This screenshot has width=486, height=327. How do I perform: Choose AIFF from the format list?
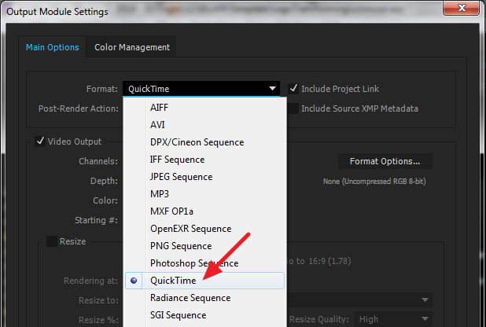(159, 108)
